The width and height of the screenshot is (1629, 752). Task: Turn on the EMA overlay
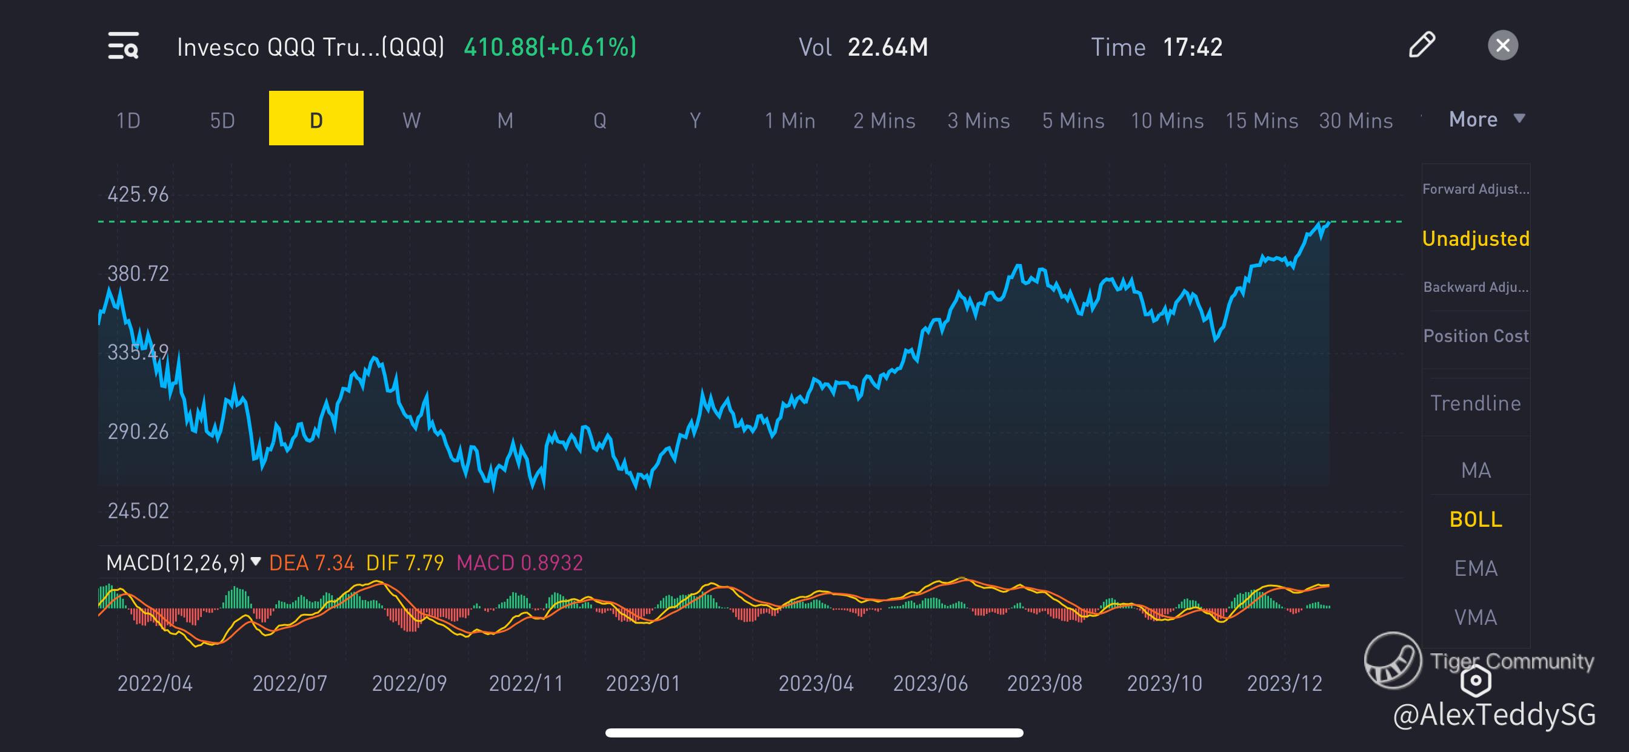click(x=1475, y=568)
